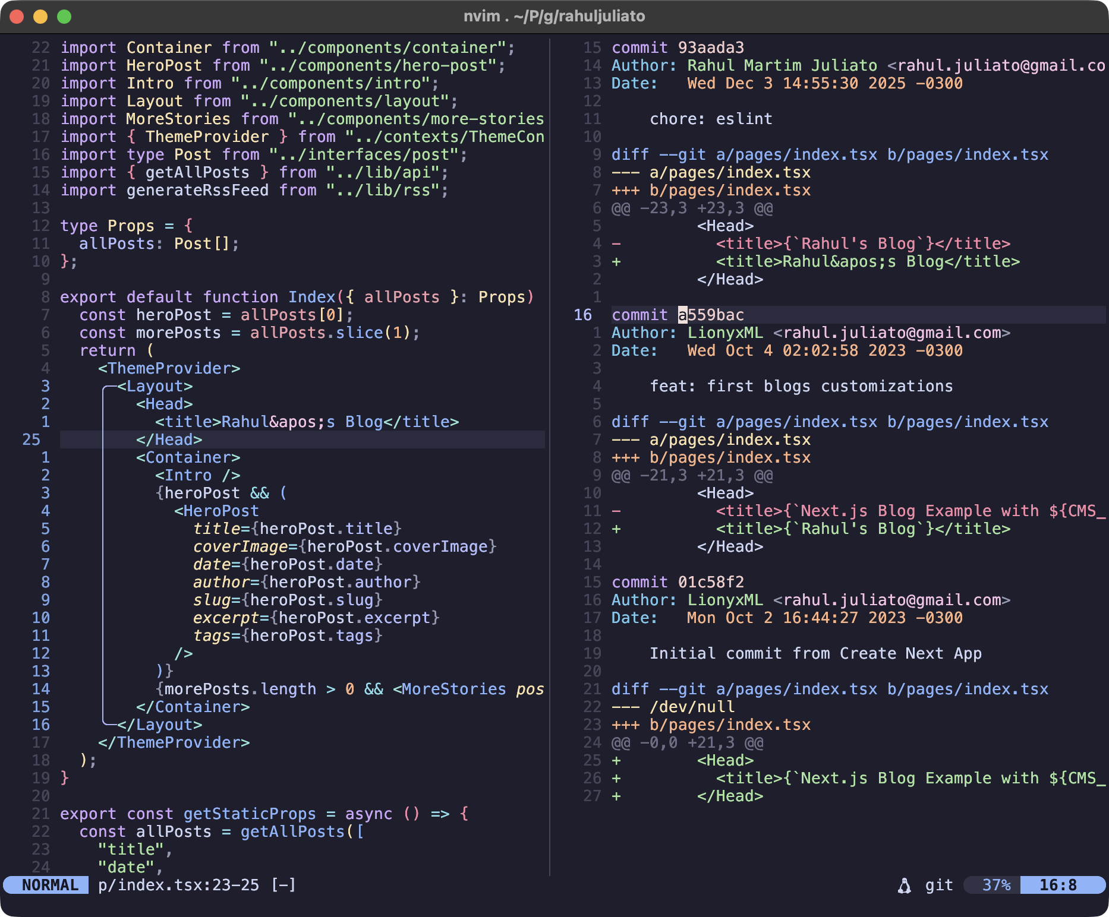Image resolution: width=1109 pixels, height=917 pixels.
Task: Click the NORMAL mode indicator
Action: (45, 885)
